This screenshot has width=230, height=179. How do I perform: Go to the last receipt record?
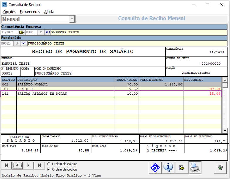pos(39,166)
